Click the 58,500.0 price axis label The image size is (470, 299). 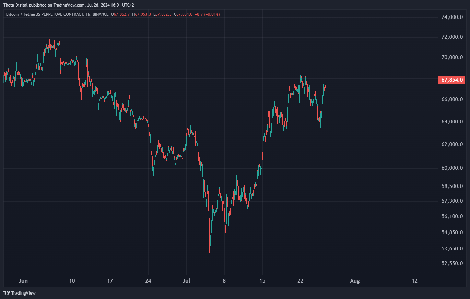[452, 186]
